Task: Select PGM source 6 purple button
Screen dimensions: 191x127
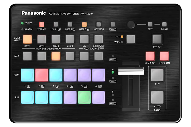Action: pos(99,75)
